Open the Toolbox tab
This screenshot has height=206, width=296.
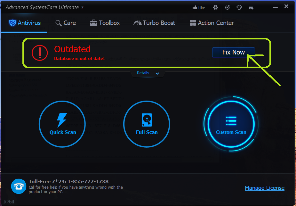(105, 23)
